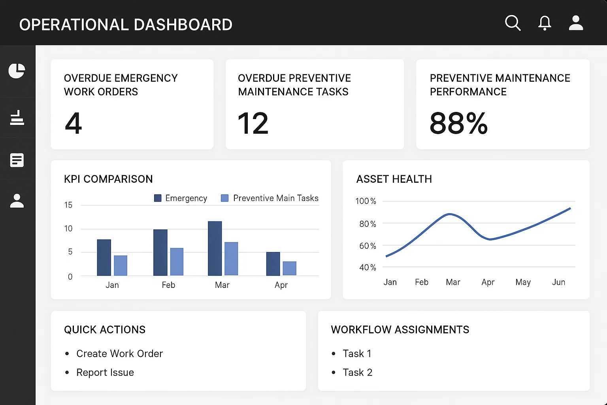This screenshot has width=607, height=405.
Task: Toggle the Preventive Main Tasks legend swatch
Action: [x=225, y=198]
